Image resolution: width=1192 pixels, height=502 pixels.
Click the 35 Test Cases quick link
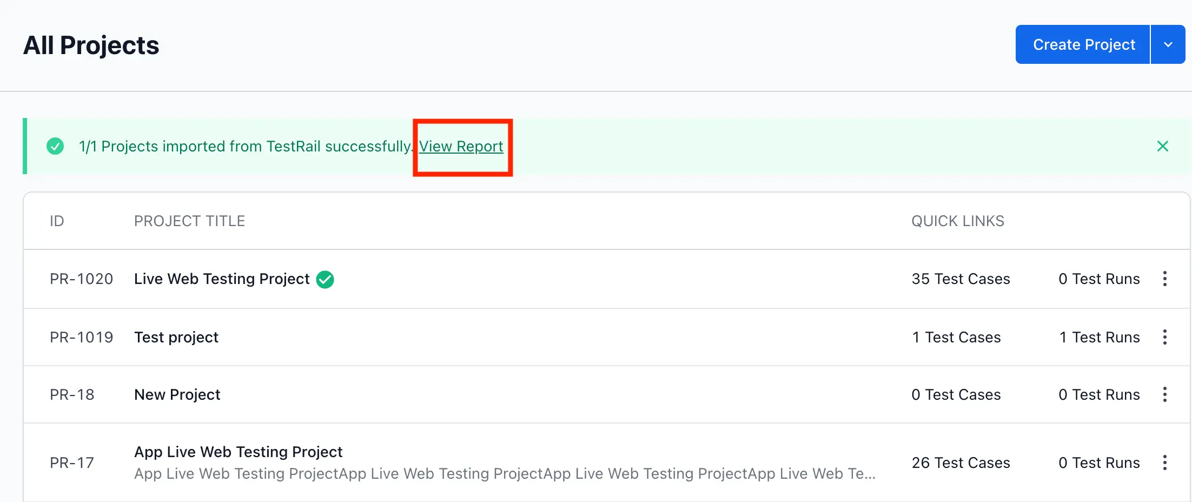961,279
